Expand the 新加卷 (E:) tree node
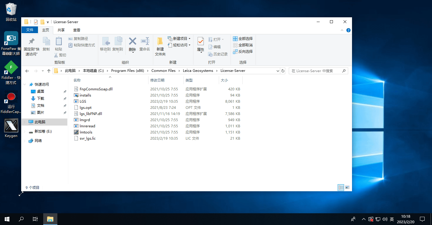 pos(25,131)
